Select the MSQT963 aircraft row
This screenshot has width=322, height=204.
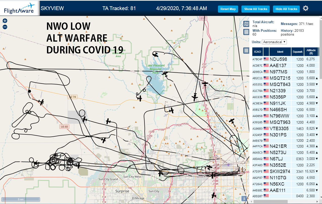coord(285,122)
